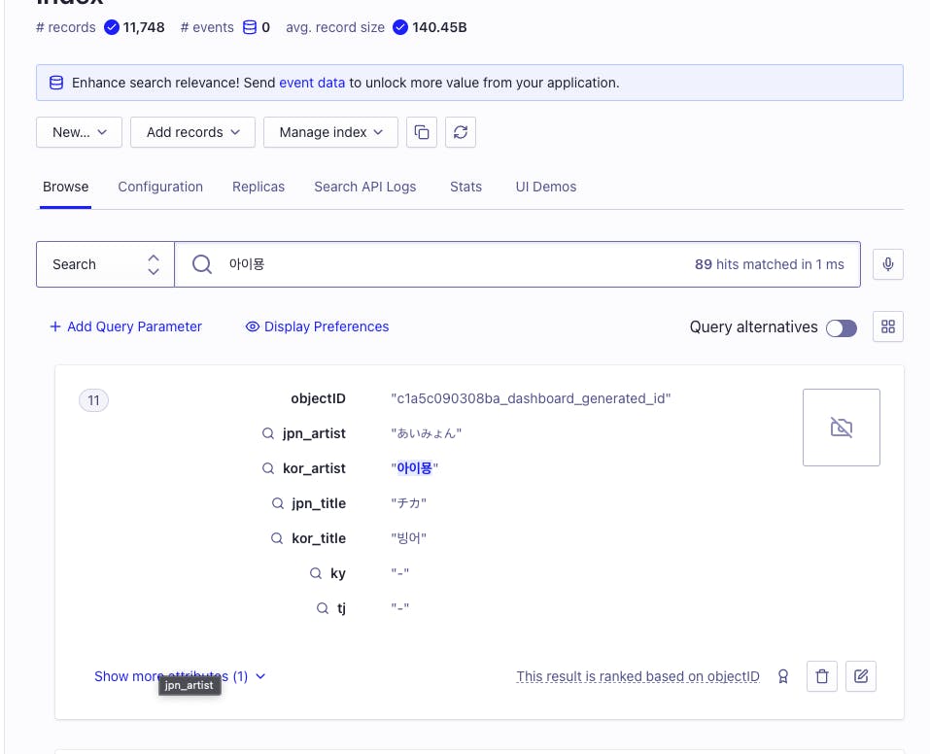Switch to the grid layout view icon
Viewport: 930px width, 754px height.
(887, 327)
